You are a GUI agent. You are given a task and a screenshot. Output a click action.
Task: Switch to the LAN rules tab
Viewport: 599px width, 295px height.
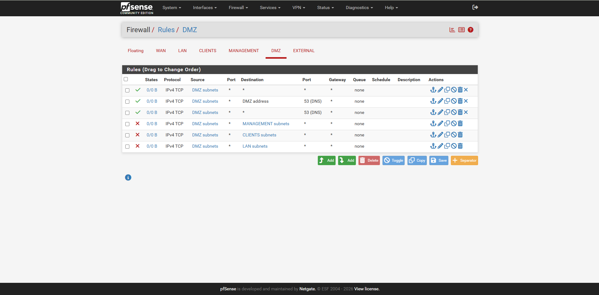(182, 51)
